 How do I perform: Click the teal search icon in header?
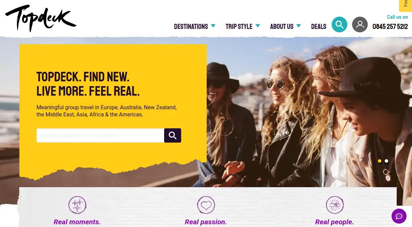[339, 25]
